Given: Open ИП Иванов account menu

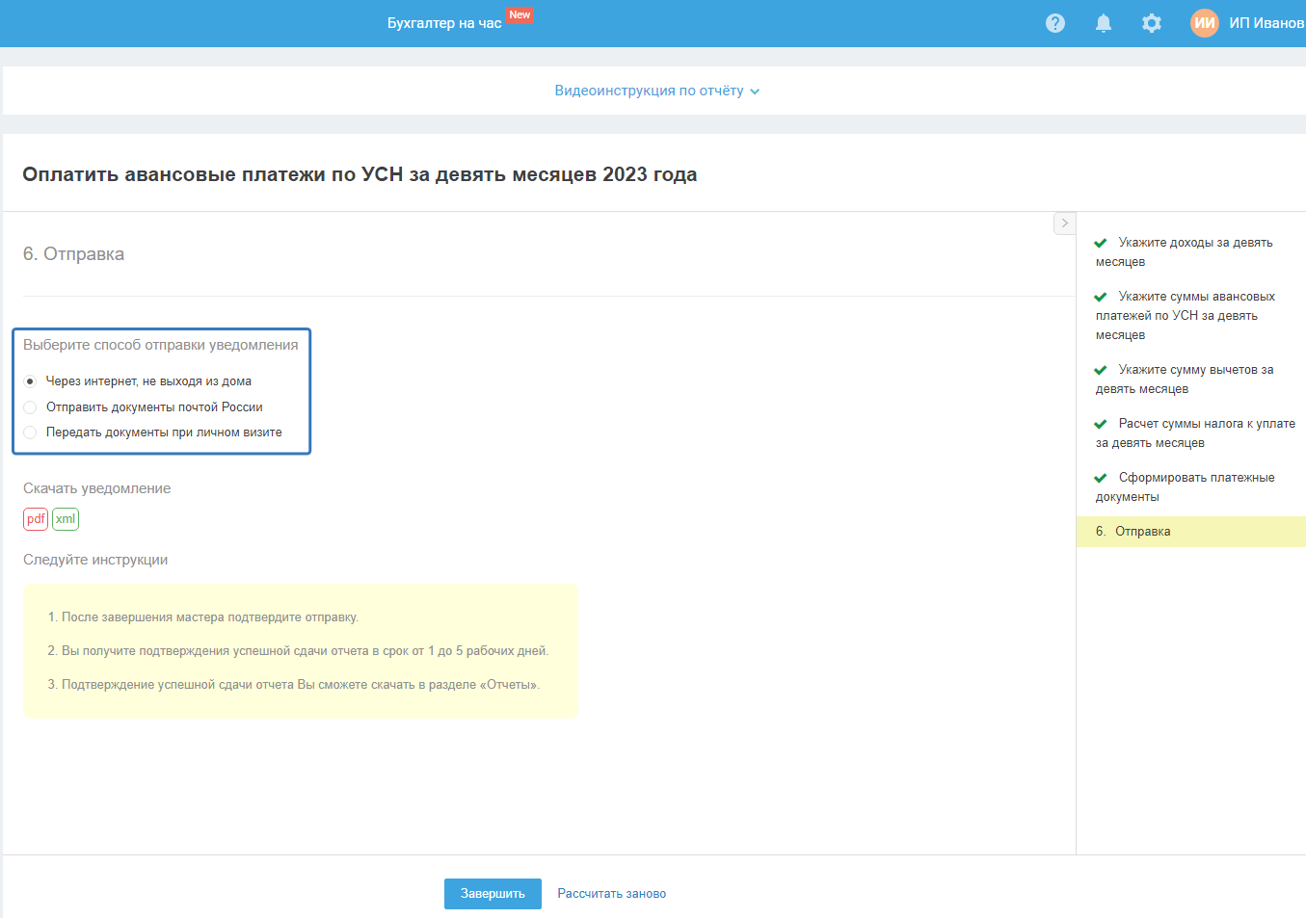Looking at the screenshot, I should (x=1266, y=23).
